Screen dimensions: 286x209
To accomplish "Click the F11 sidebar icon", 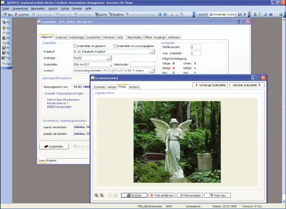I will [x=6, y=58].
